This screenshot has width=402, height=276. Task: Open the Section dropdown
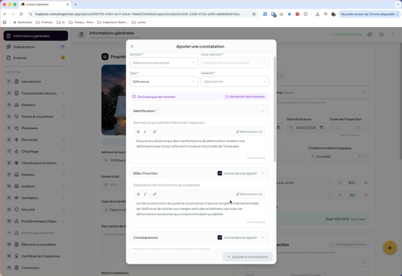pos(164,63)
